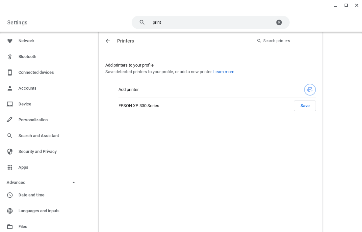Click the Network wifi icon
This screenshot has height=232, width=362.
(x=10, y=41)
